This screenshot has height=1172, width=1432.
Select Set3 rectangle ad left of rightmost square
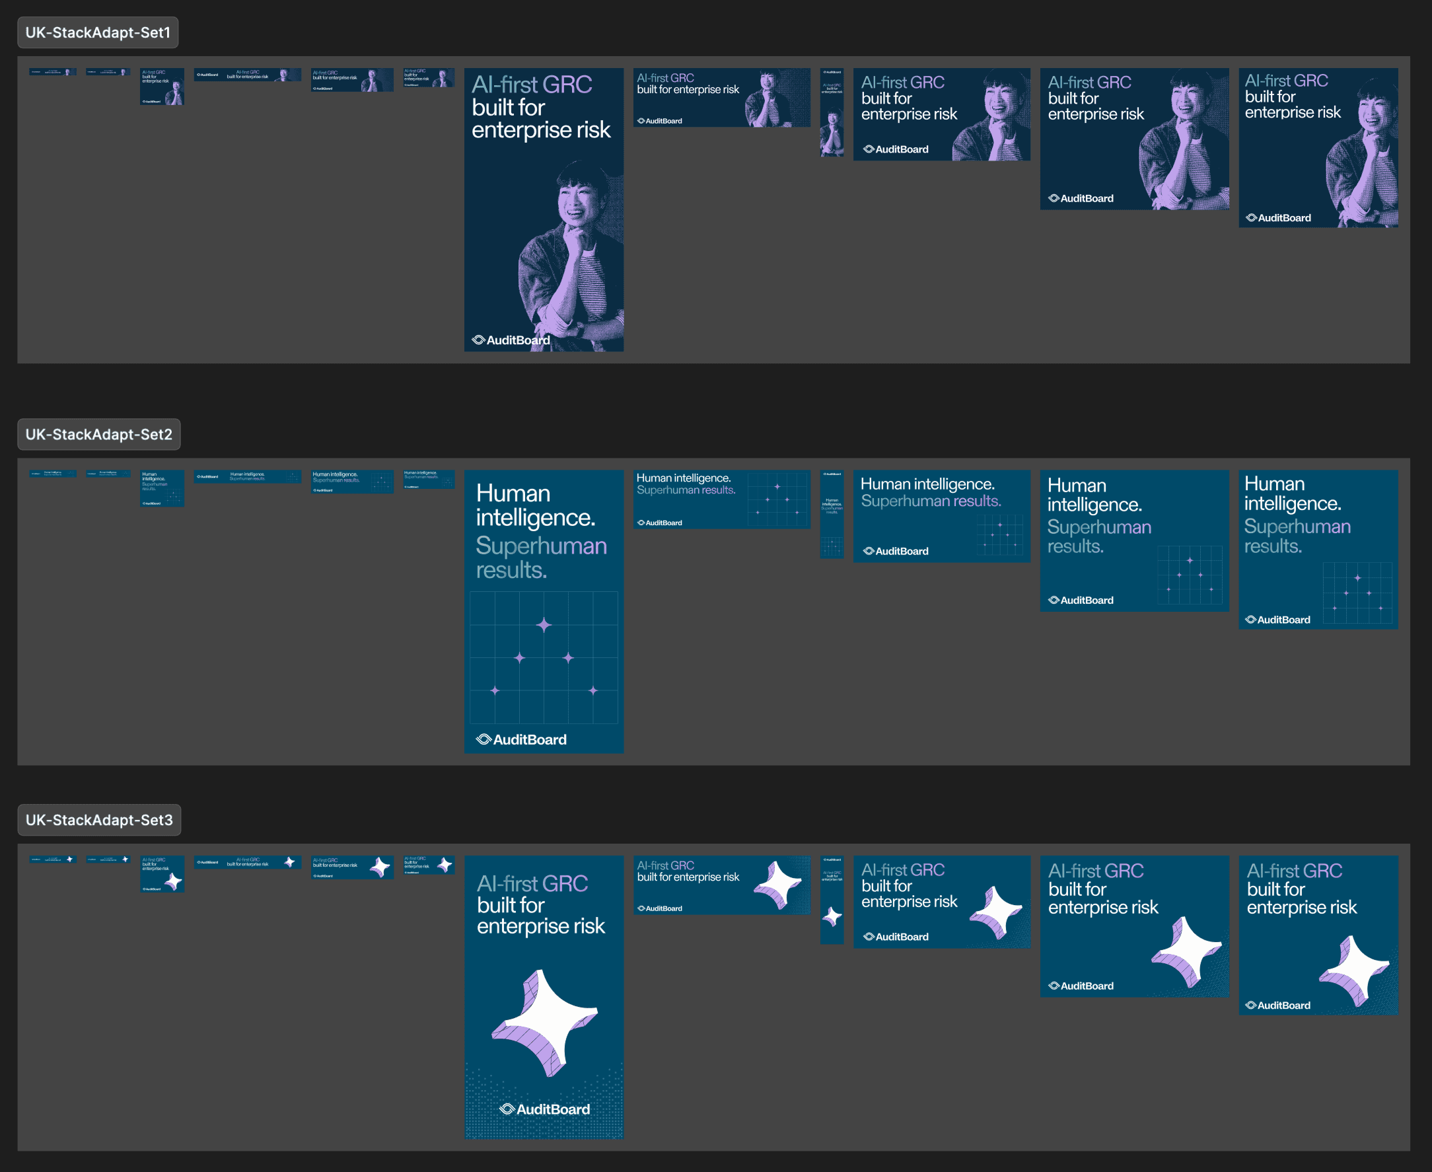[1134, 926]
